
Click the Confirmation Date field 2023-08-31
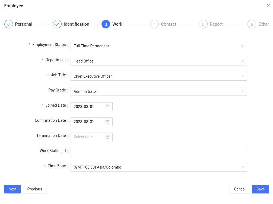tap(91, 122)
